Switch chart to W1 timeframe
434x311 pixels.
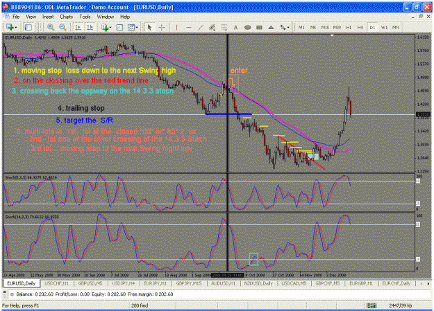[x=384, y=27]
